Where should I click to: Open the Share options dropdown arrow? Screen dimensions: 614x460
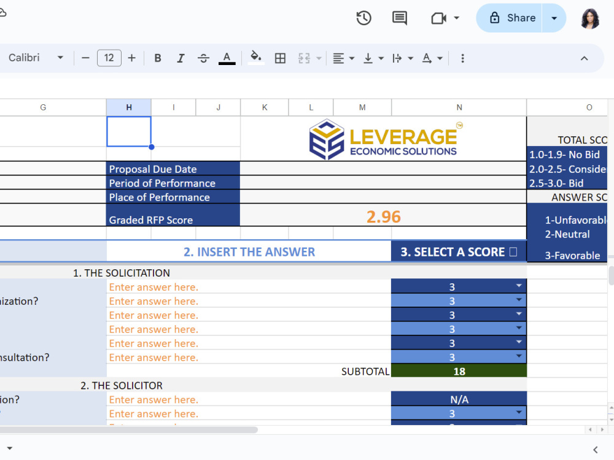[x=554, y=18]
